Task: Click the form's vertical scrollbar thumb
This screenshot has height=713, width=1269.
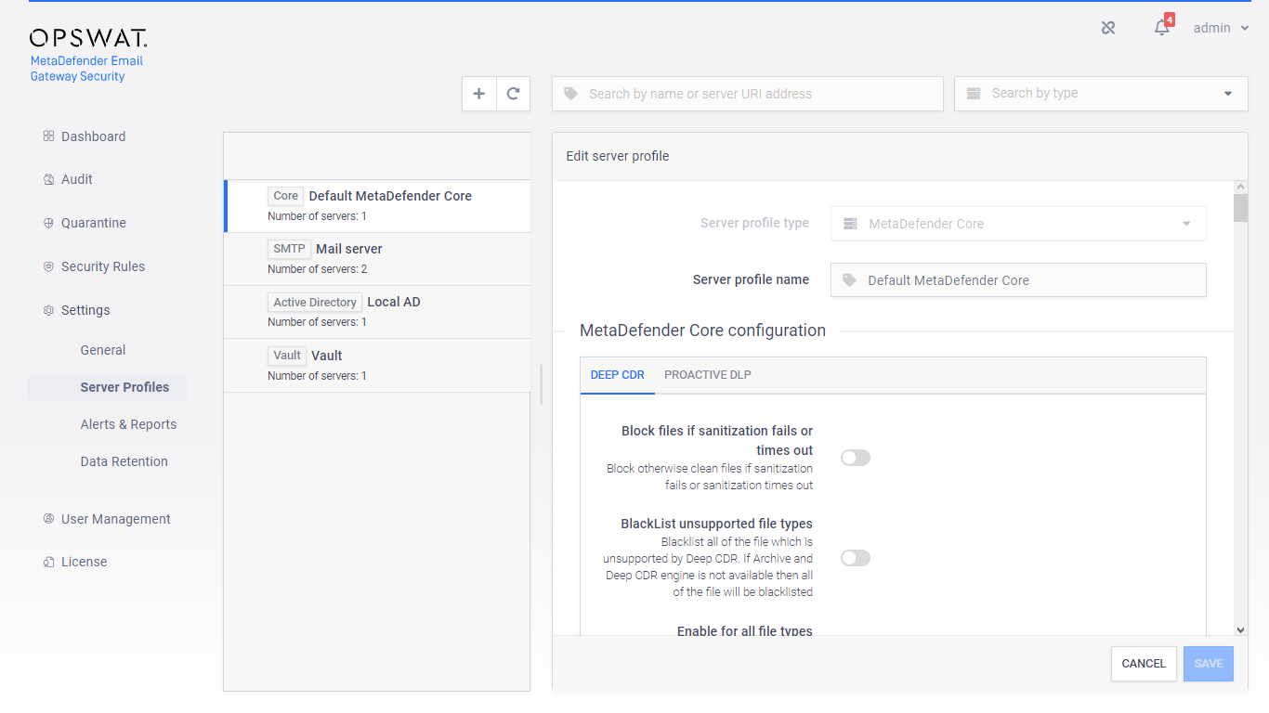Action: click(x=1240, y=208)
